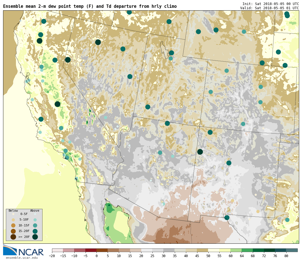The image size is (302, 261).
Task: Pick the 10 to 15 light brown swatch
Action: point(125,250)
